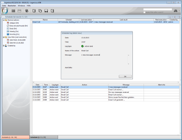Click the search text input field
Image resolution: width=182 pixels, height=140 pixels.
coord(158,9)
